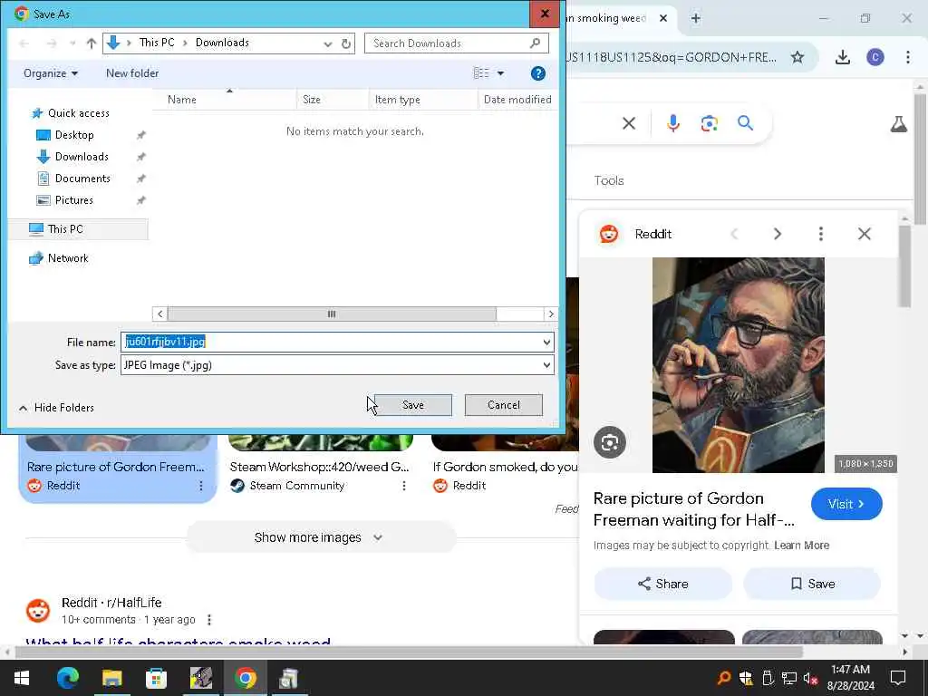The image size is (928, 696).
Task: Click Share in image preview
Action: pos(662,585)
